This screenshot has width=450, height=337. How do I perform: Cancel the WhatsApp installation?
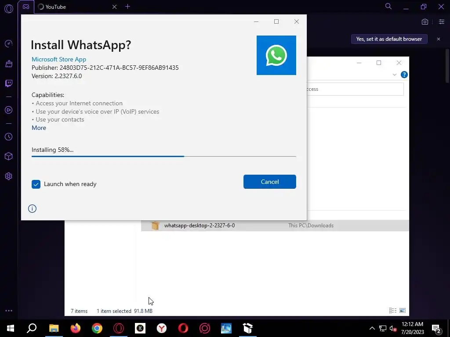pos(269,182)
